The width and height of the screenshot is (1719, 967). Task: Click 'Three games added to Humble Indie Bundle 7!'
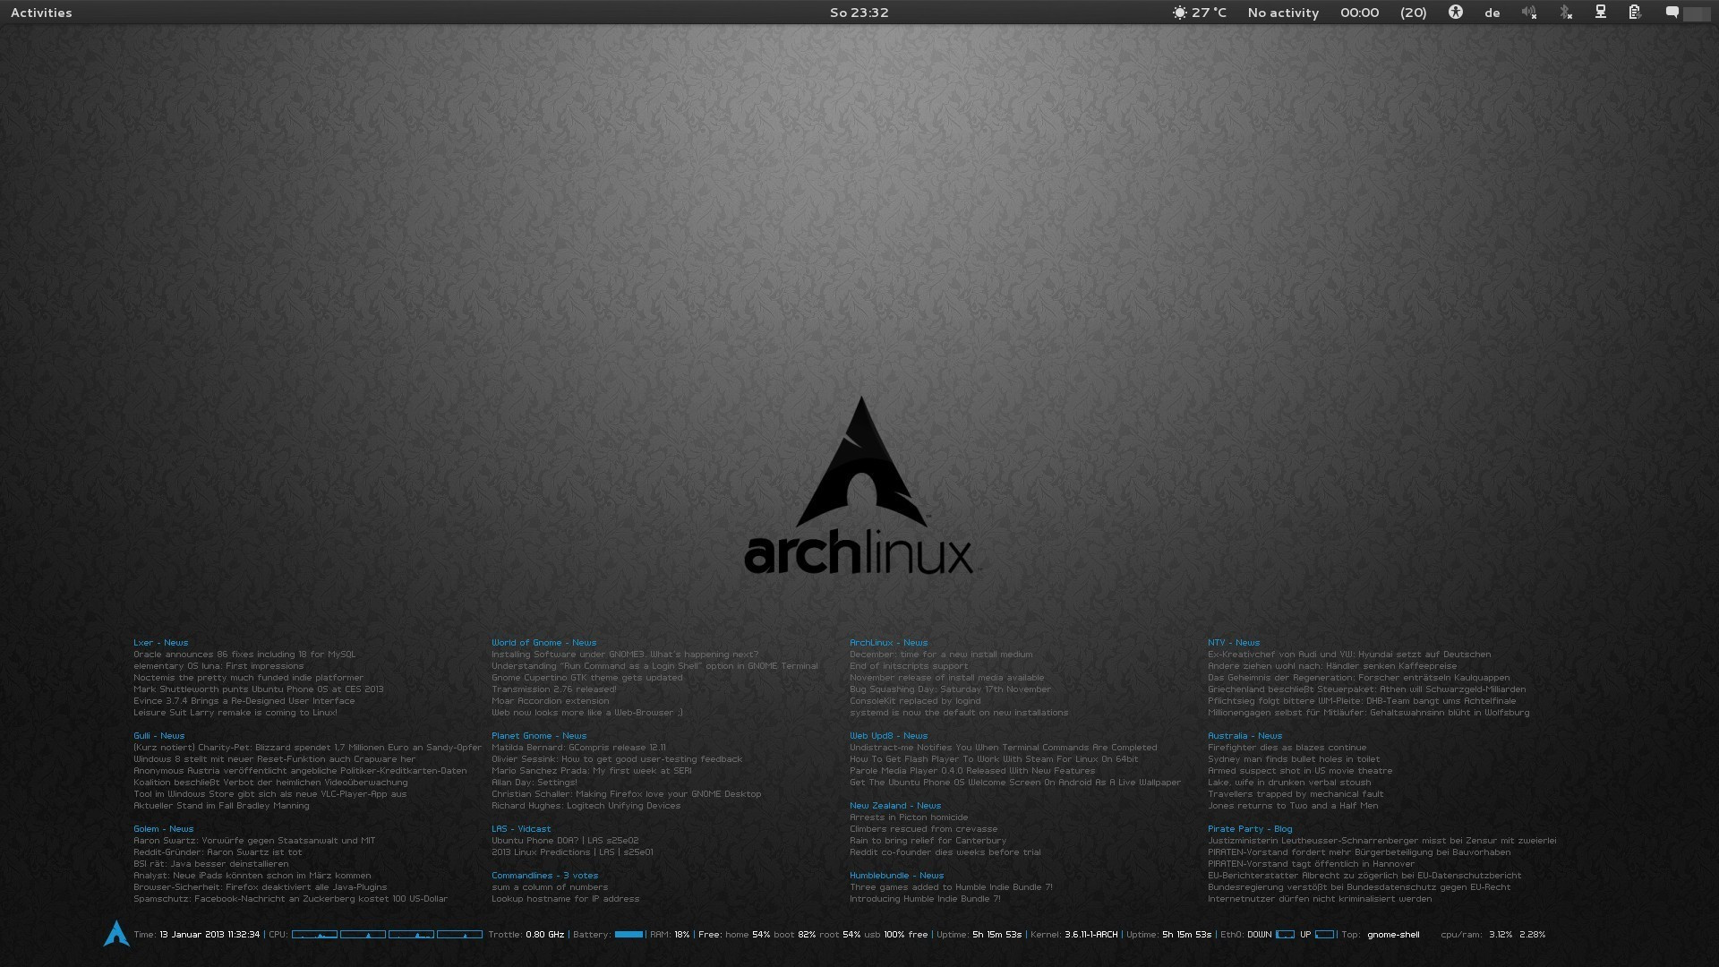pyautogui.click(x=951, y=886)
